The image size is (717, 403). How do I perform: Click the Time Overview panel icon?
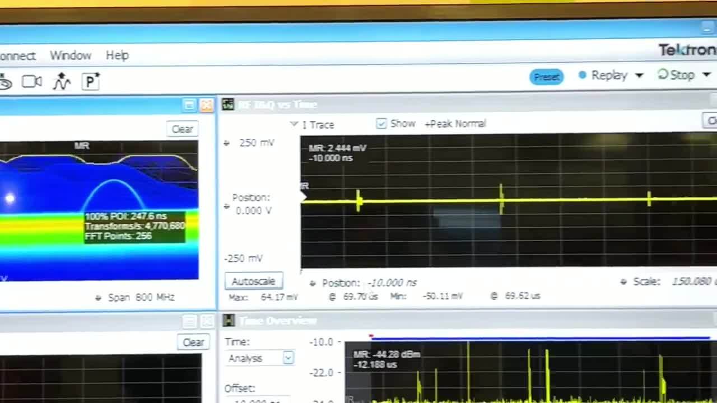tap(227, 321)
